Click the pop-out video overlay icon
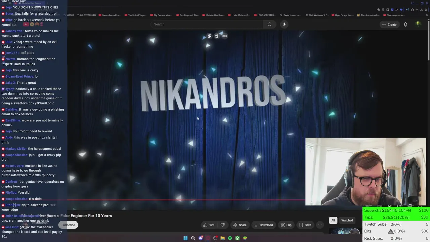This screenshot has height=242, width=430. point(209,36)
